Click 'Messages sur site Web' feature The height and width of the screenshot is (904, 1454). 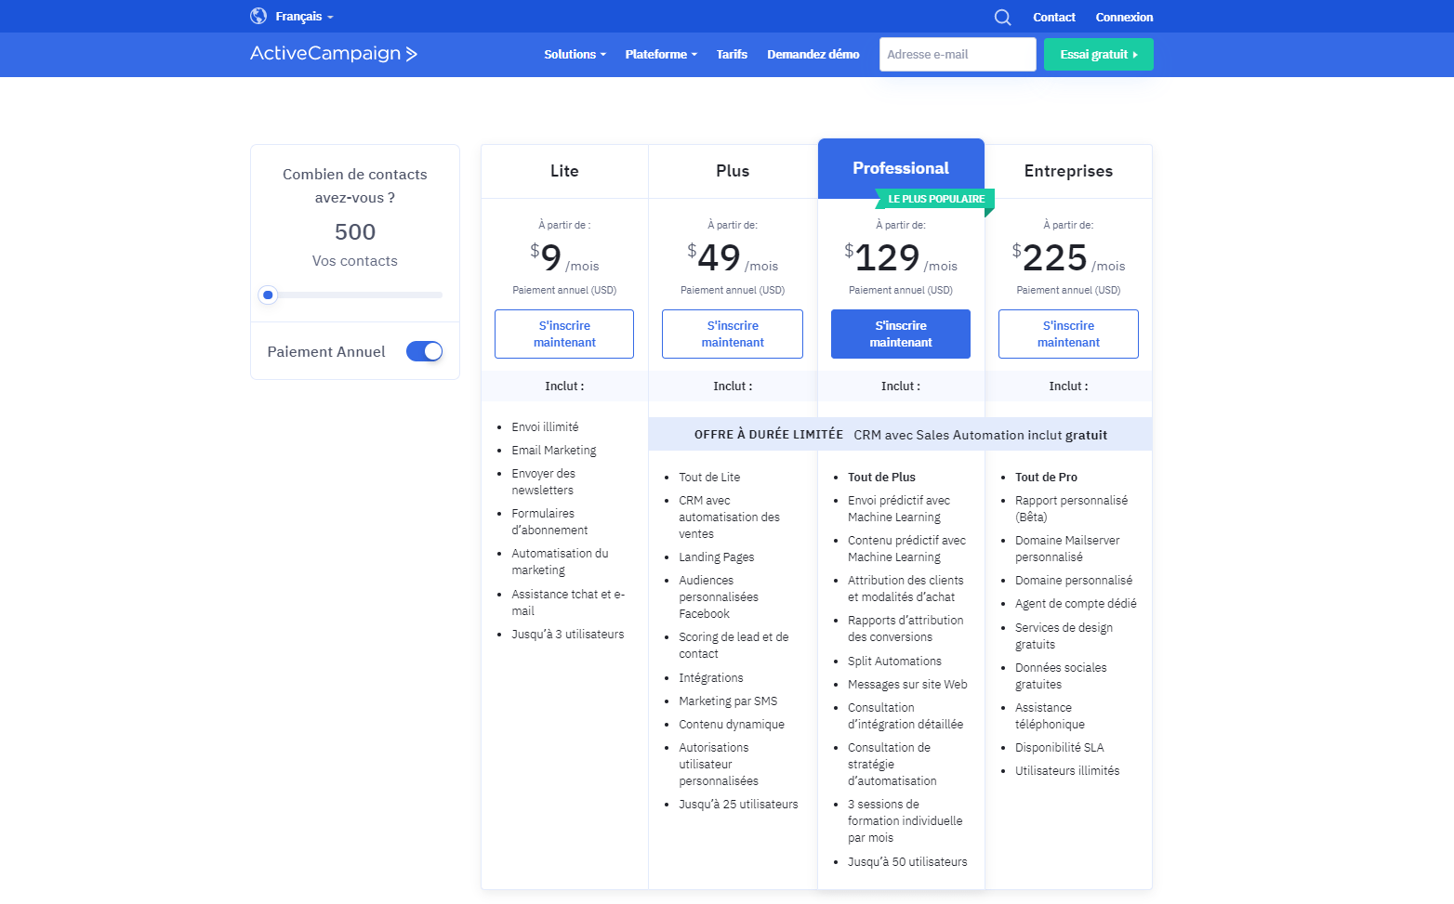click(x=907, y=685)
